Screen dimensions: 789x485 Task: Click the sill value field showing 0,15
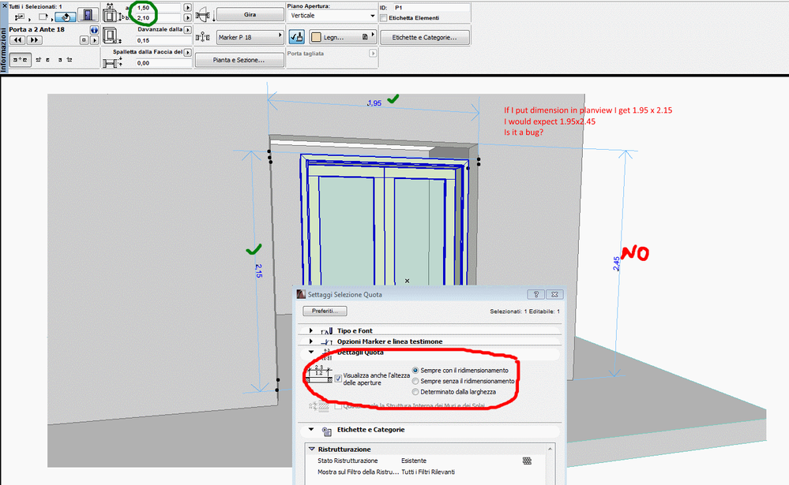(x=163, y=40)
